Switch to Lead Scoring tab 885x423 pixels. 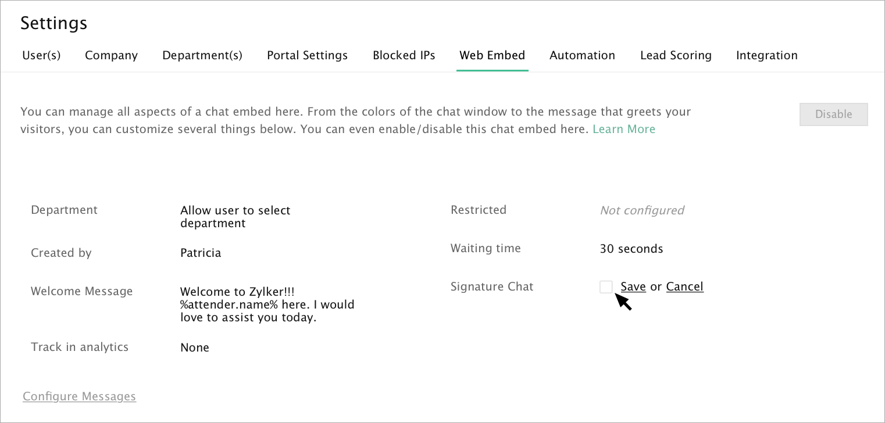pyautogui.click(x=676, y=56)
